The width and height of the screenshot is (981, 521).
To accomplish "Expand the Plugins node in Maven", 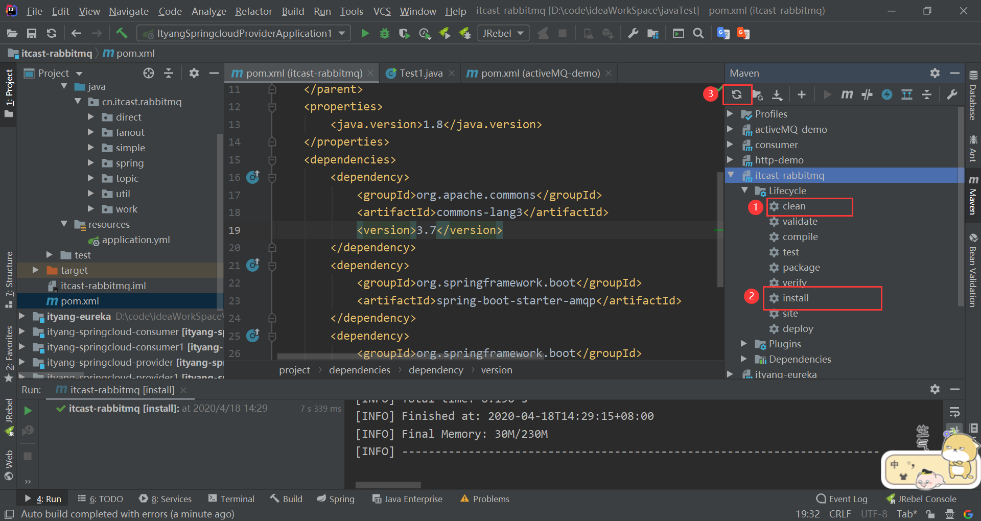I will [744, 344].
